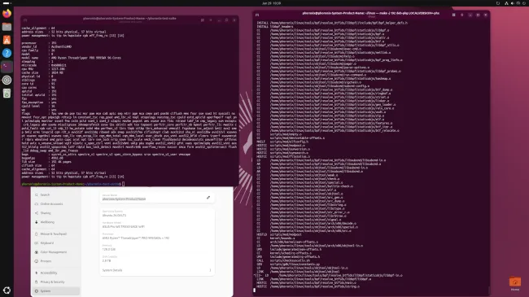Click the volume icon in the system tray

(x=512, y=3)
